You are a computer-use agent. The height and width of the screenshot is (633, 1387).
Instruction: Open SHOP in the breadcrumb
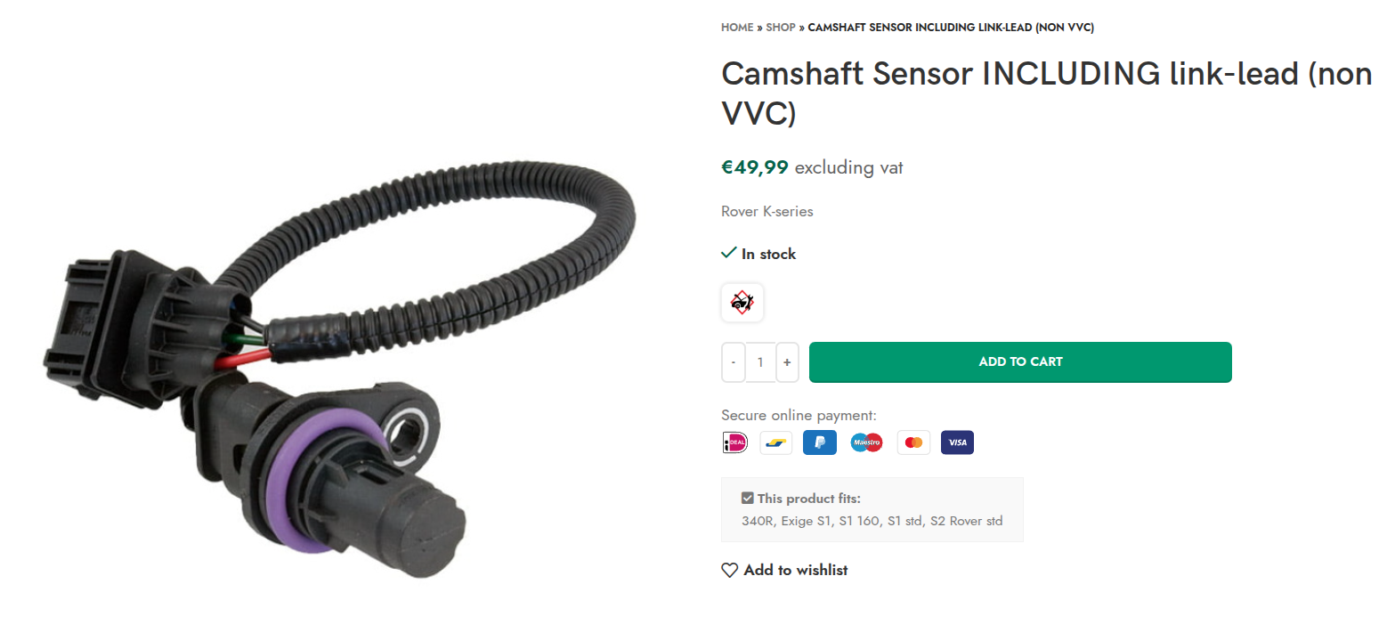[781, 28]
